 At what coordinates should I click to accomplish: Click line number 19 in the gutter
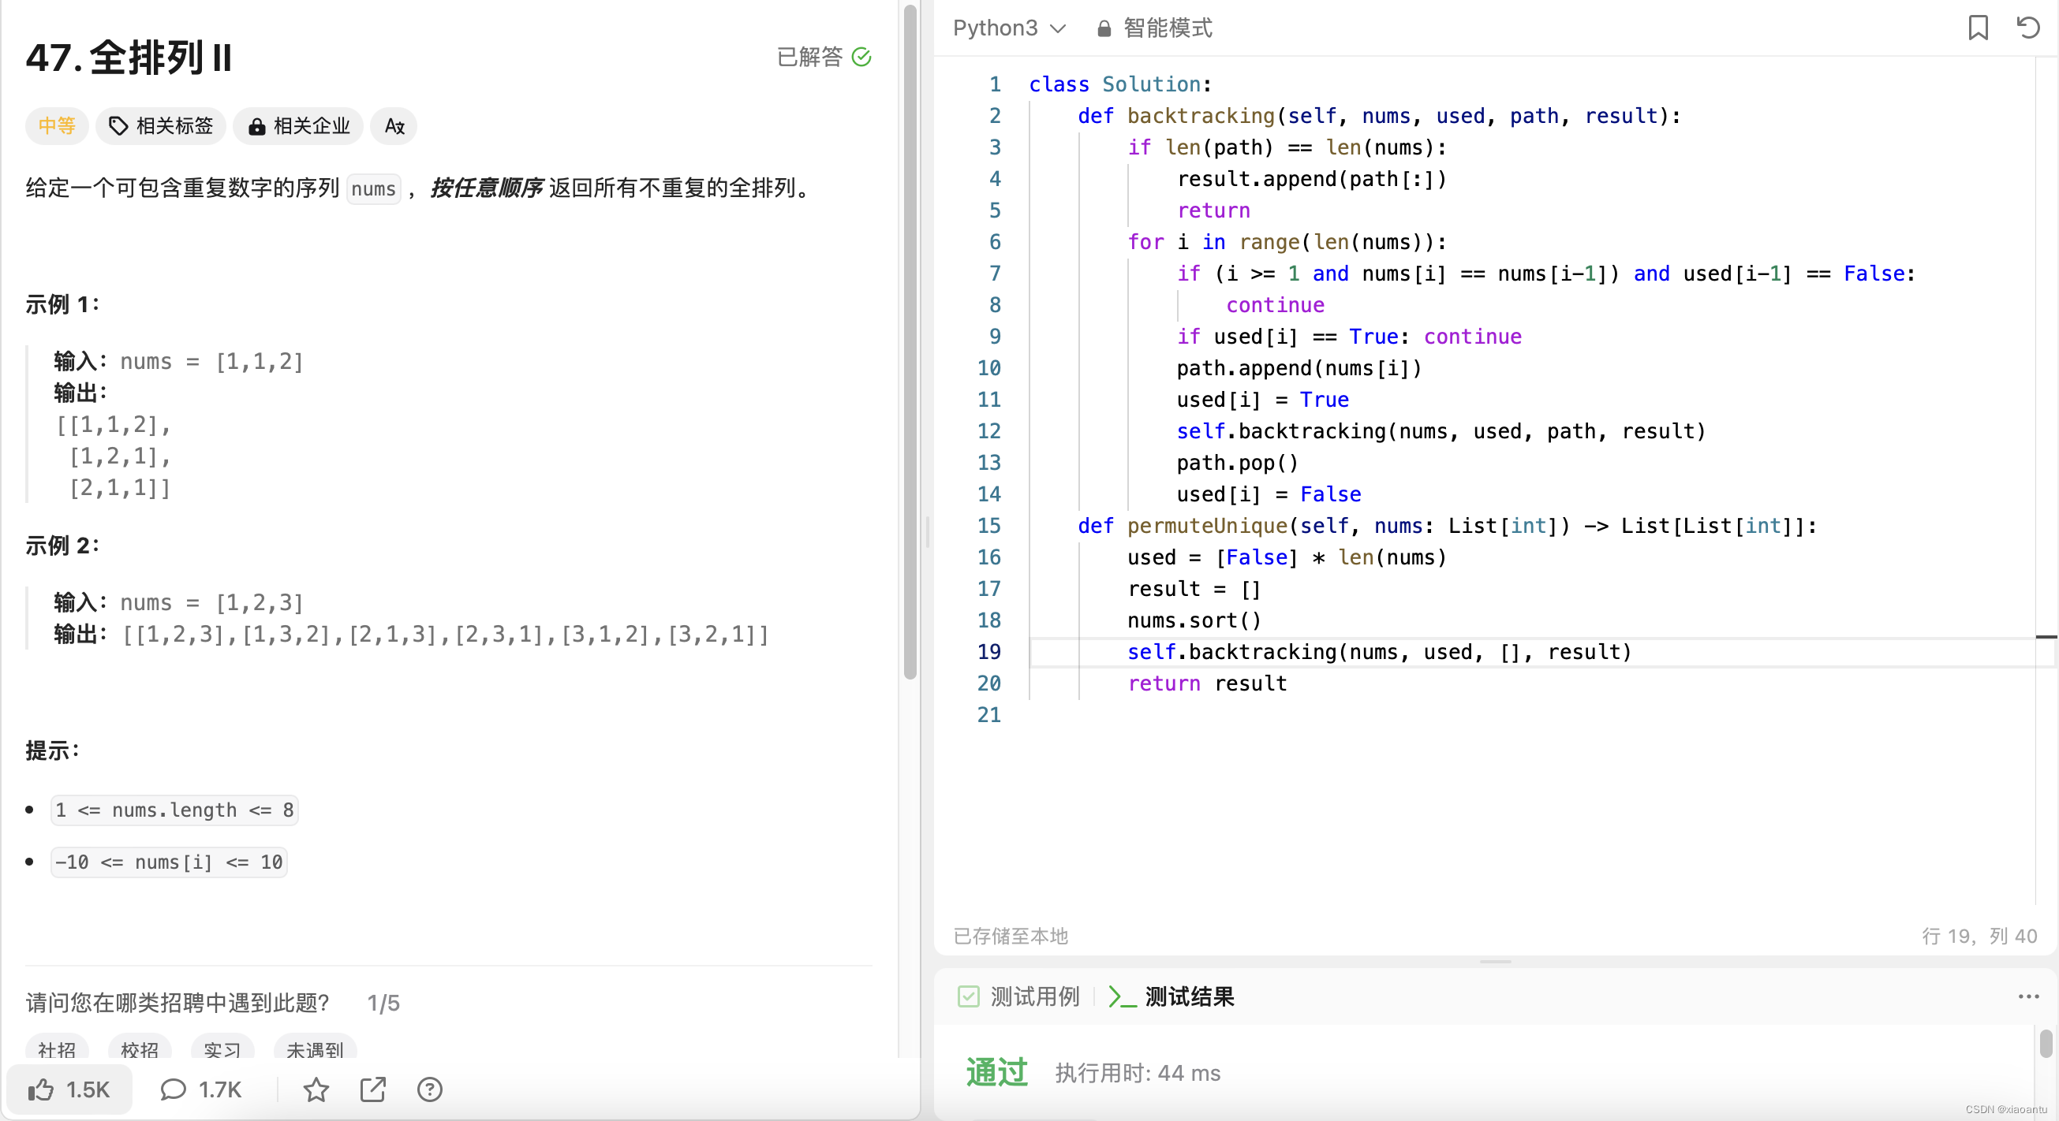click(x=988, y=652)
